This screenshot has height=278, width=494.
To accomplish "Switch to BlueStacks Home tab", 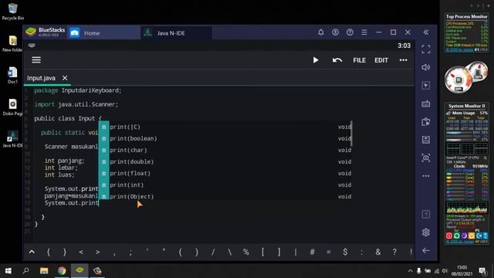I will click(104, 32).
